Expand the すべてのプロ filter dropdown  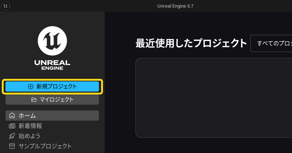272,43
